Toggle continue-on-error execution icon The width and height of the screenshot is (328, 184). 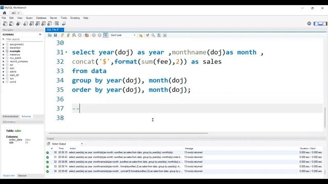tap(87, 35)
